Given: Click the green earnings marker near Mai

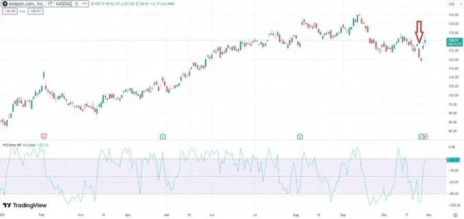Looking at the screenshot, I should (x=162, y=137).
